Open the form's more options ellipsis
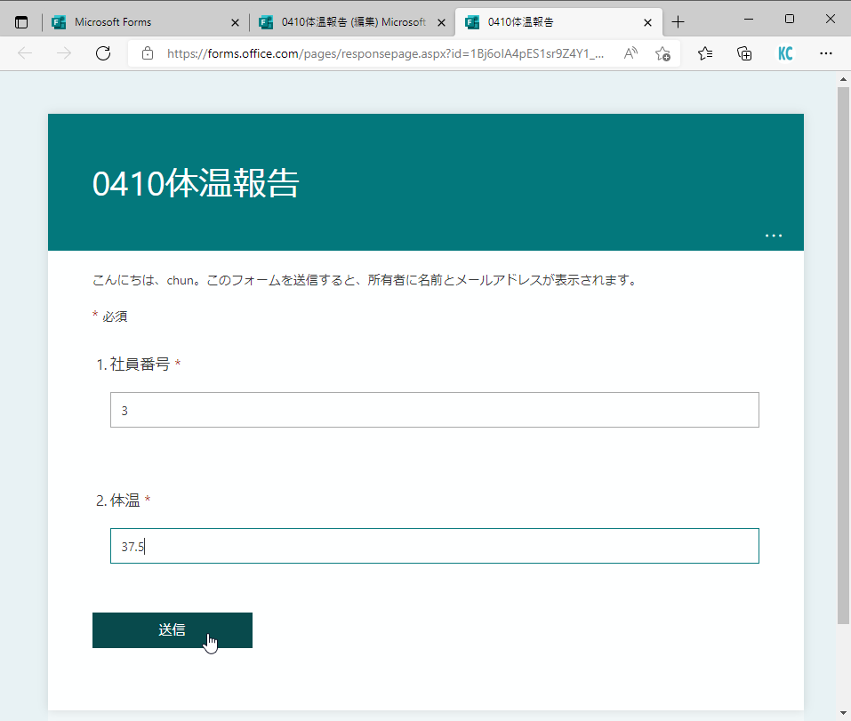This screenshot has width=851, height=721. (774, 236)
